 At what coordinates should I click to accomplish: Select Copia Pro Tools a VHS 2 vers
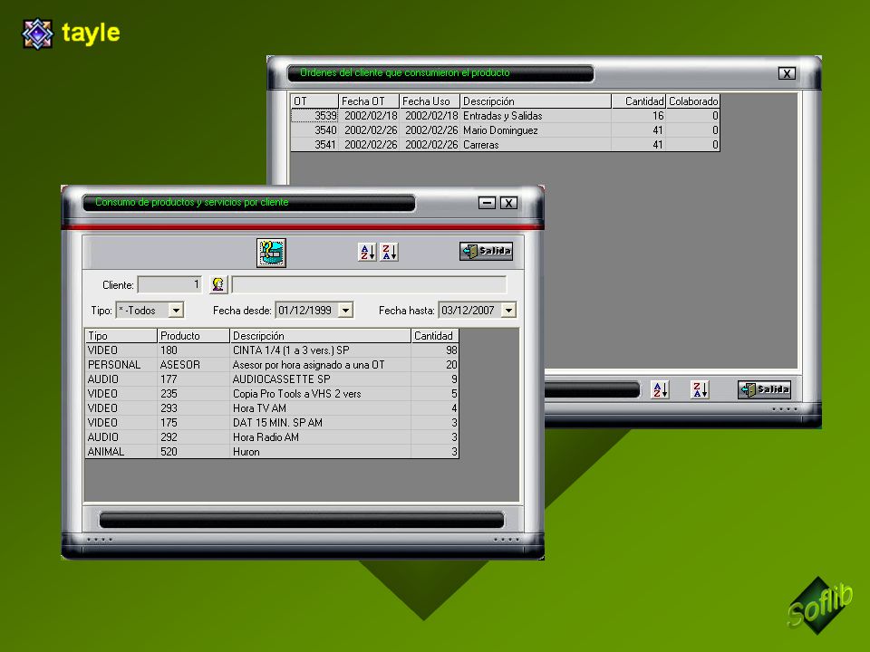(x=272, y=394)
